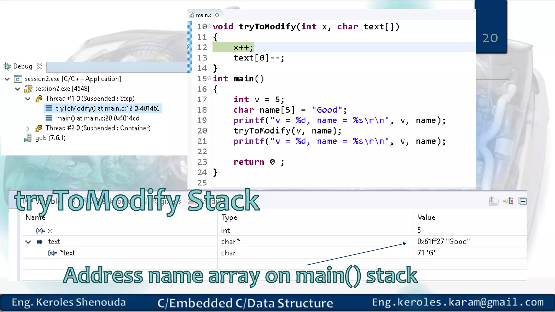
Task: Toggle fold marker at int main() line
Action: [x=209, y=78]
